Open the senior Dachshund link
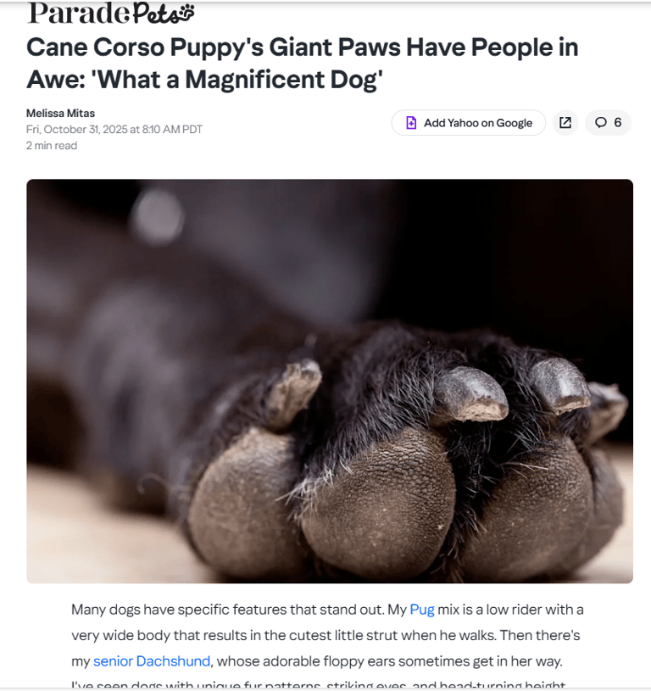This screenshot has width=651, height=691. [x=152, y=661]
